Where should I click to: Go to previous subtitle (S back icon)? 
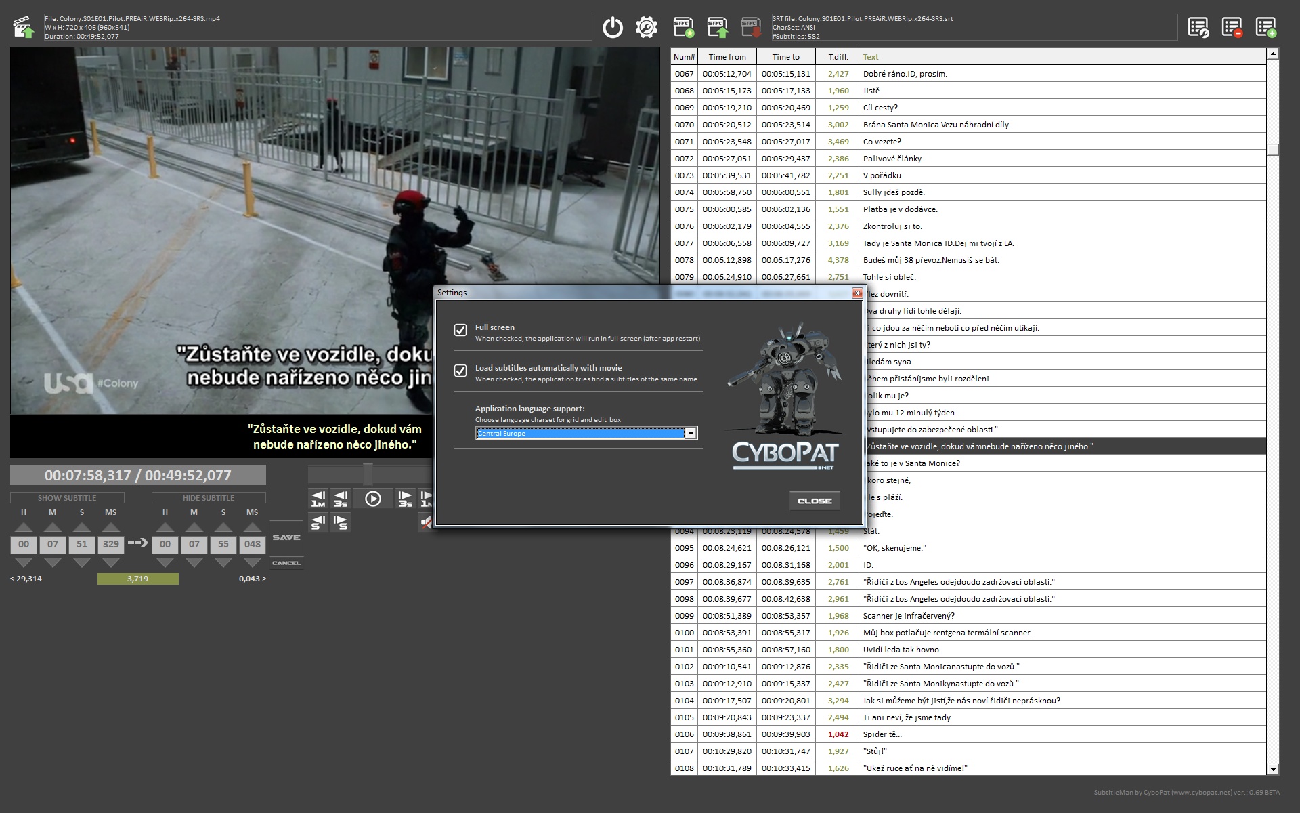point(318,522)
